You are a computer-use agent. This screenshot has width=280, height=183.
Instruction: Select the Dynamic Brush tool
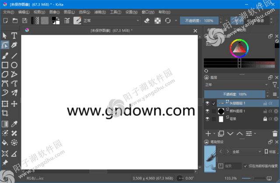(5, 93)
